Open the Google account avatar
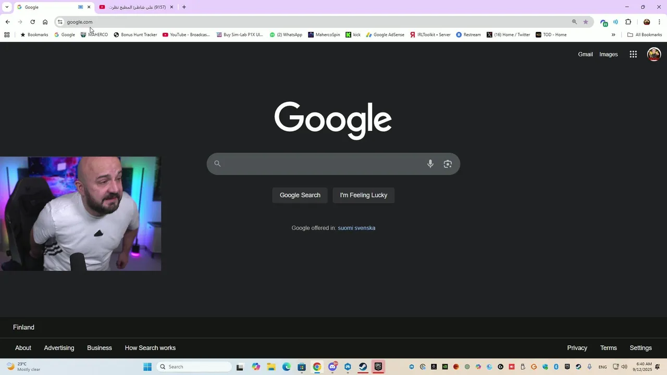 click(x=654, y=54)
